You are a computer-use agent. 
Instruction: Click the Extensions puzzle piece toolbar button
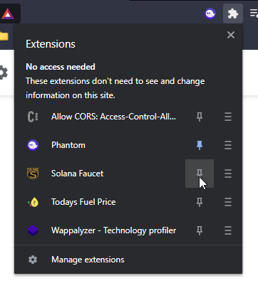click(233, 14)
